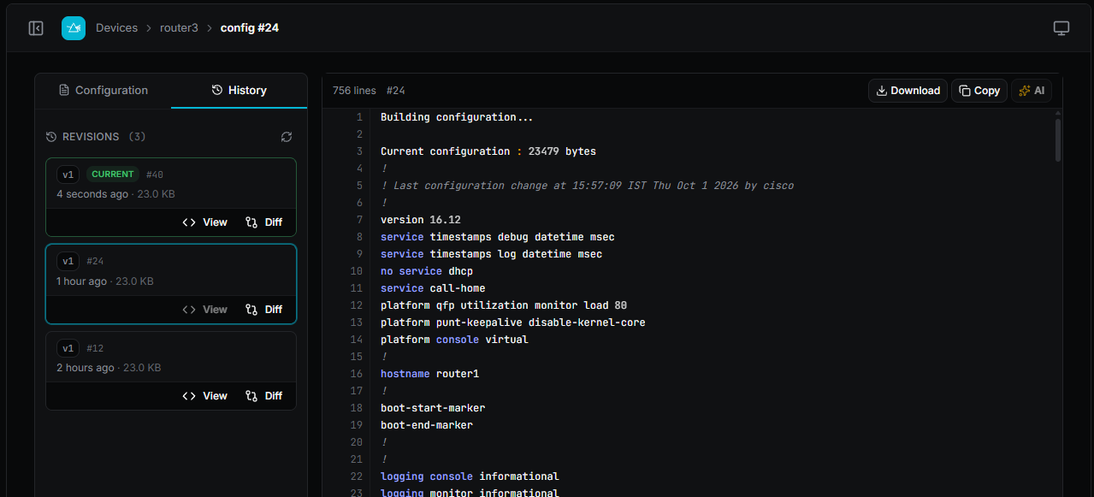
Task: View revision #12
Action: point(205,396)
